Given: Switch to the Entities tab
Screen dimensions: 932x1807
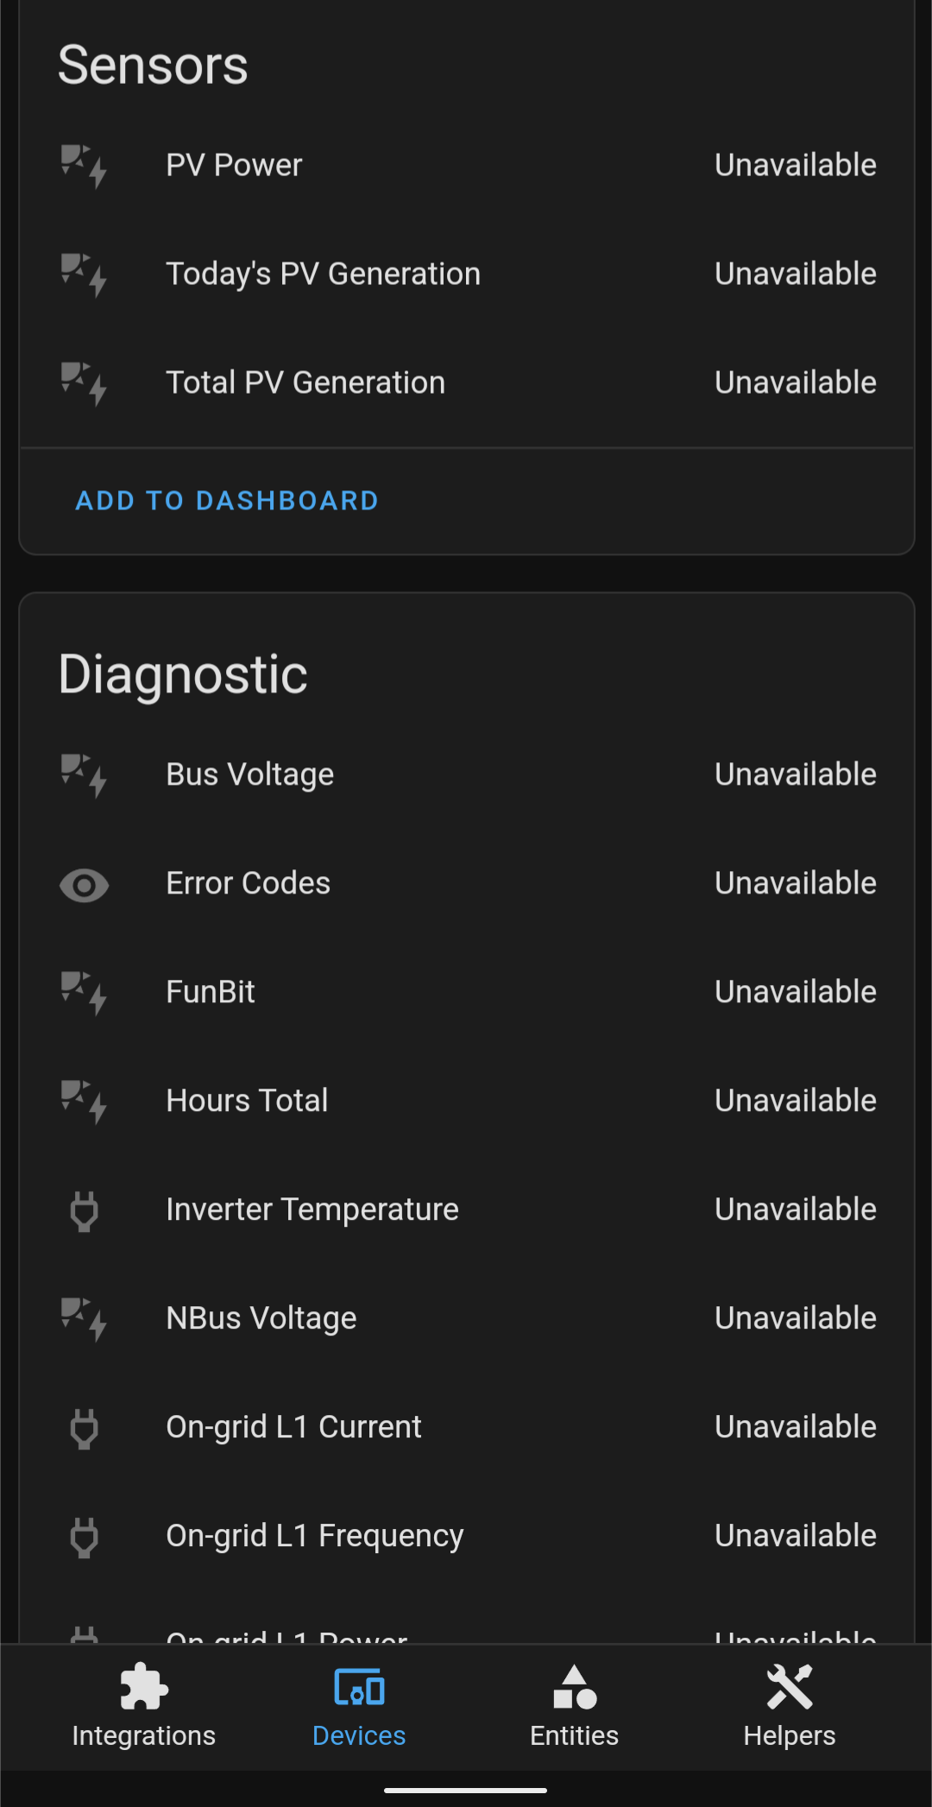Looking at the screenshot, I should (574, 1707).
